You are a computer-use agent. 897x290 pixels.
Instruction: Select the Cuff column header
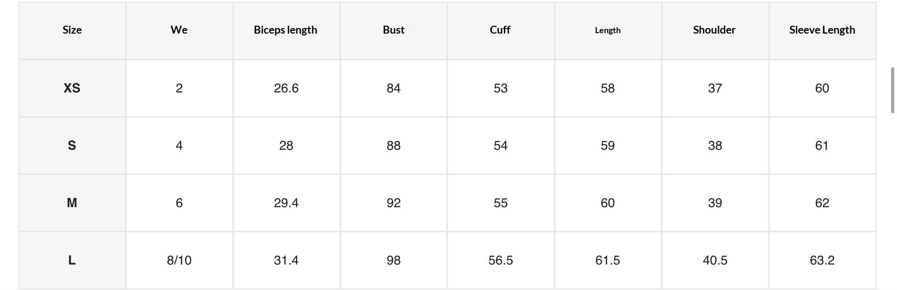click(x=500, y=30)
